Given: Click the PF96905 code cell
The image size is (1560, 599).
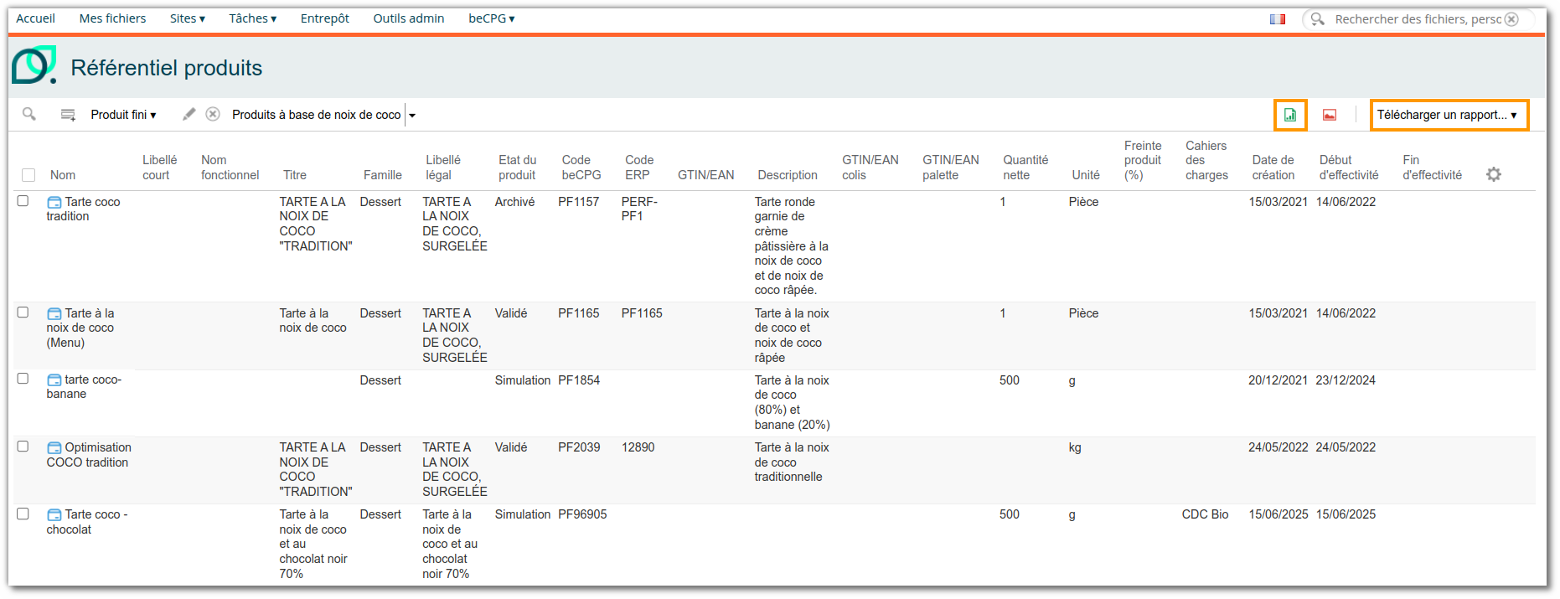Looking at the screenshot, I should (582, 514).
